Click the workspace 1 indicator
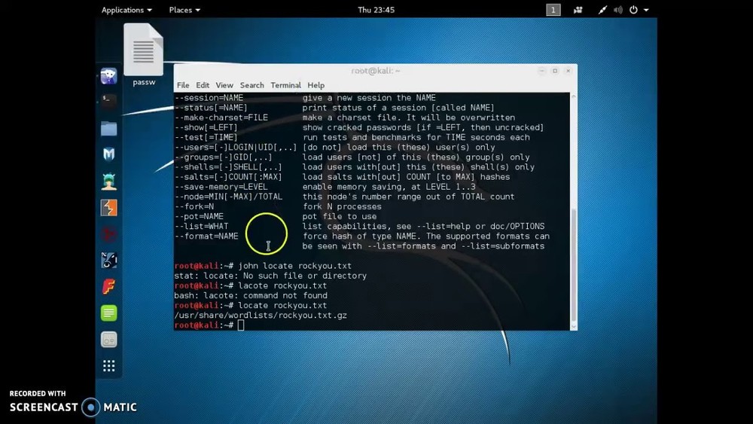 [x=553, y=10]
